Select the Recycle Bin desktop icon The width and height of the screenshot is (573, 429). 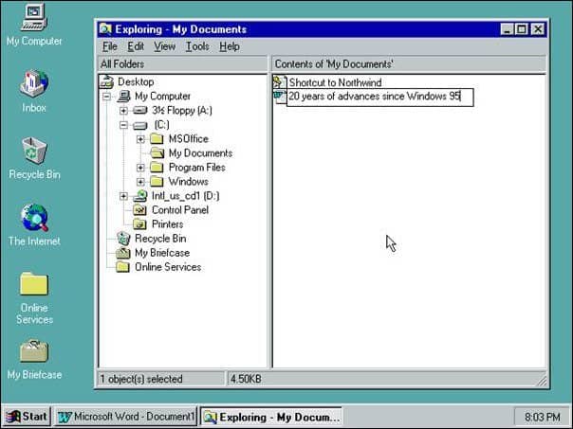tap(34, 150)
